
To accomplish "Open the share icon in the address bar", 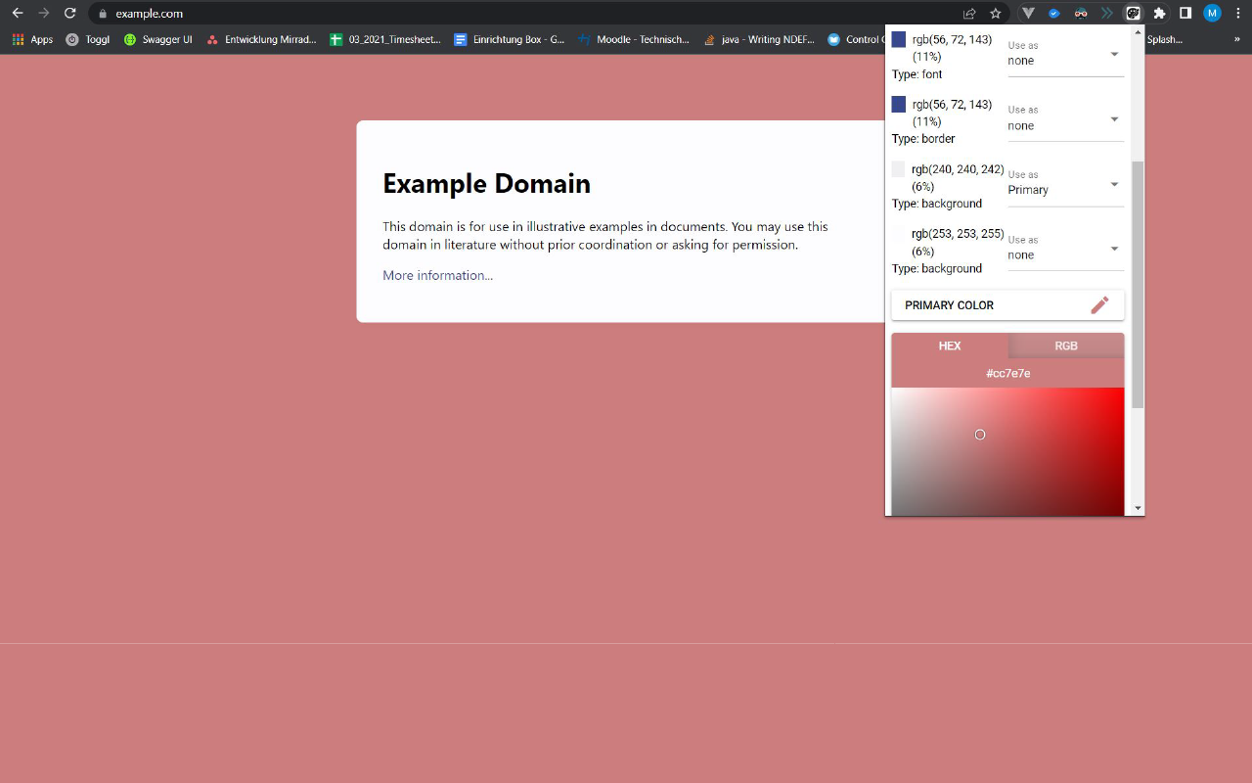I will pyautogui.click(x=968, y=13).
